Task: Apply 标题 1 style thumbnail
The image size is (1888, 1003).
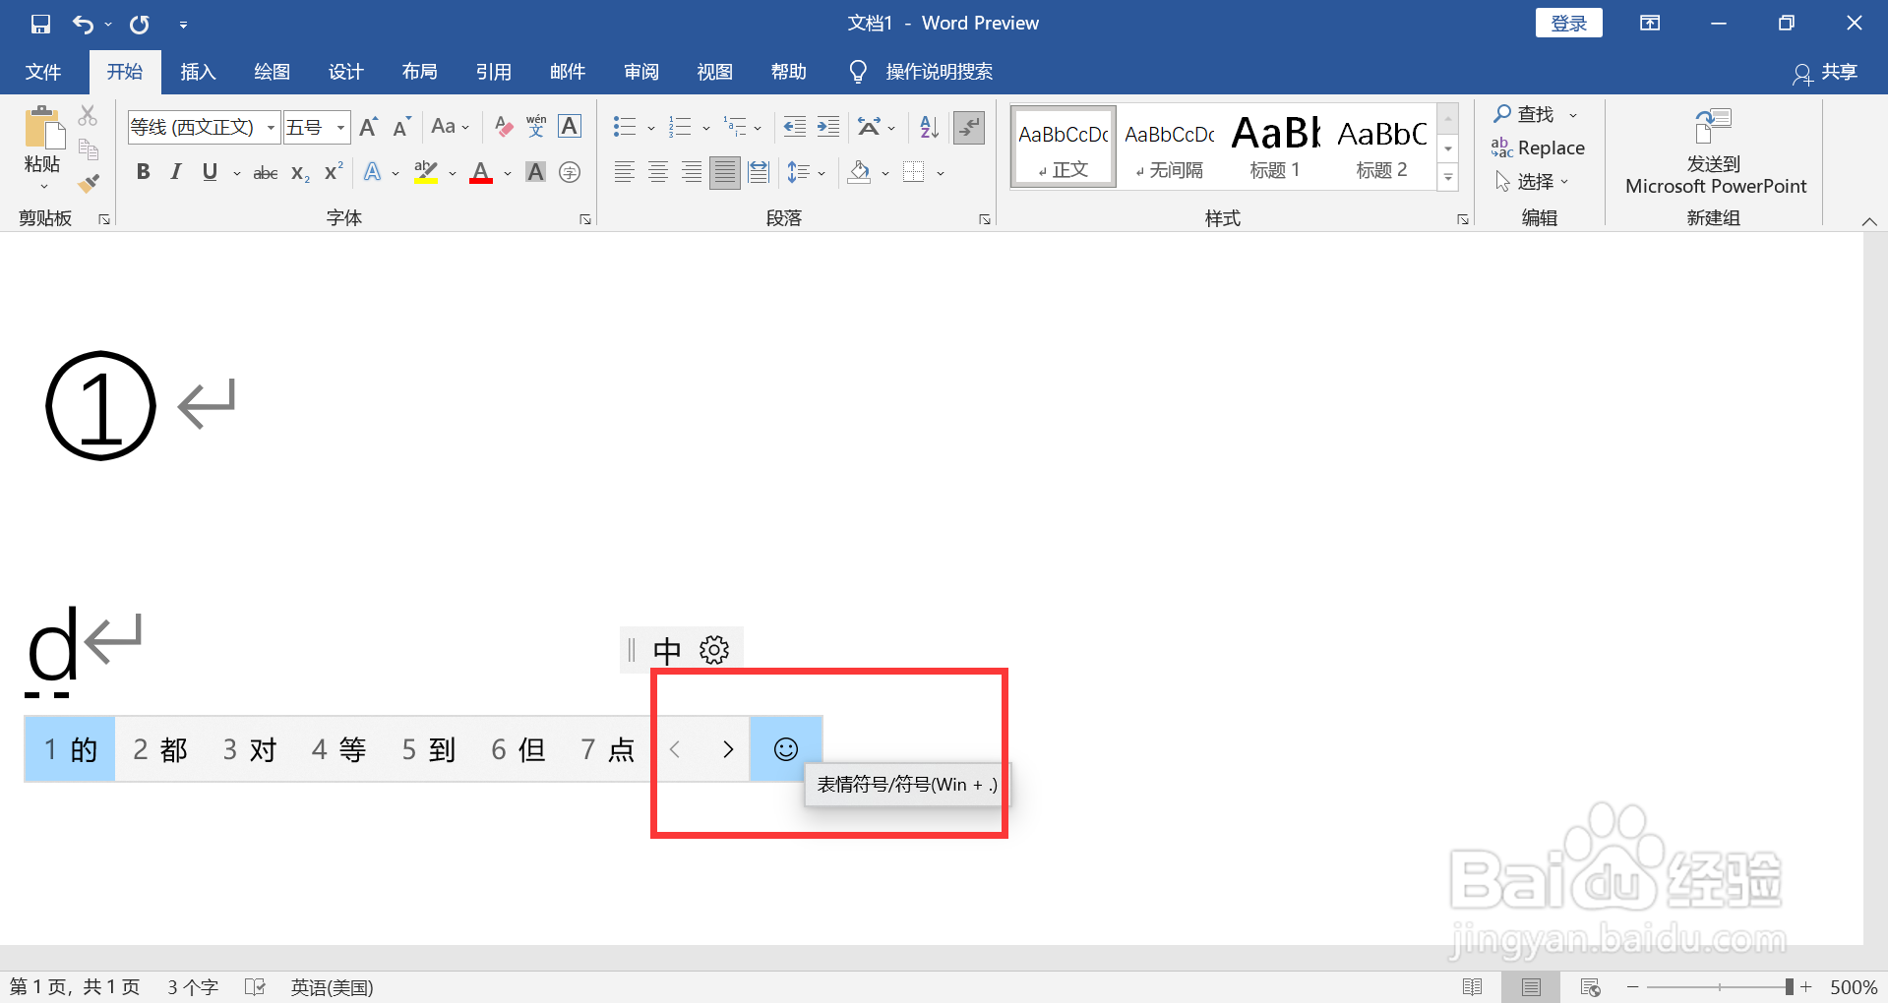Action: [1275, 147]
